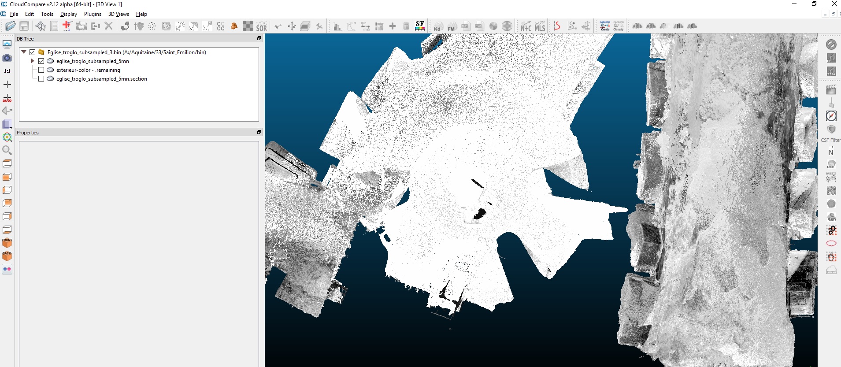This screenshot has width=841, height=367.
Task: Open the Display menu
Action: pyautogui.click(x=69, y=14)
